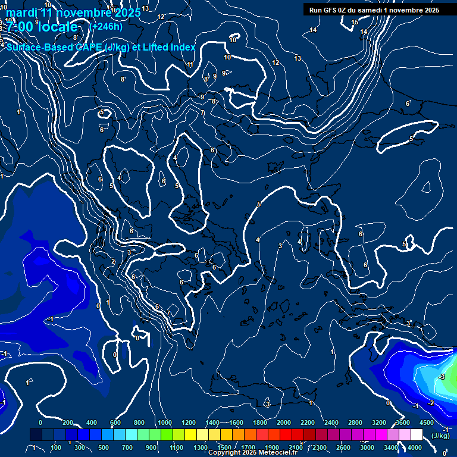
Task: Click 'Run GFS 0Z du samedi 1 novembre 2025'
Action: 374,10
